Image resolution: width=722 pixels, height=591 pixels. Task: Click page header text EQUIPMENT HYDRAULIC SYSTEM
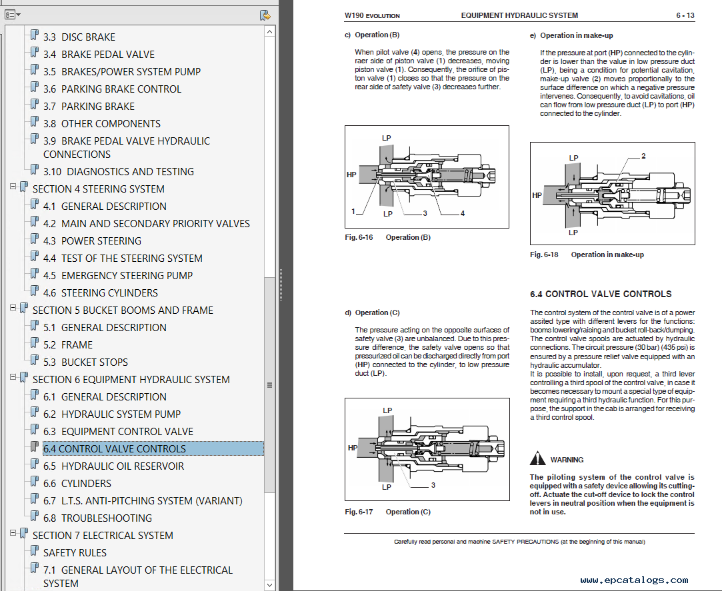(519, 15)
